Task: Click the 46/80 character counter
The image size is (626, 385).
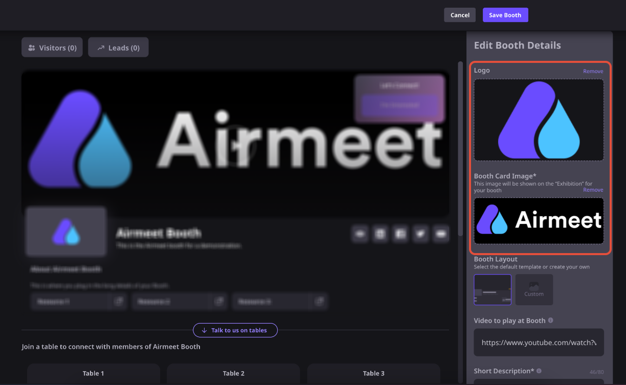Action: [x=597, y=373]
